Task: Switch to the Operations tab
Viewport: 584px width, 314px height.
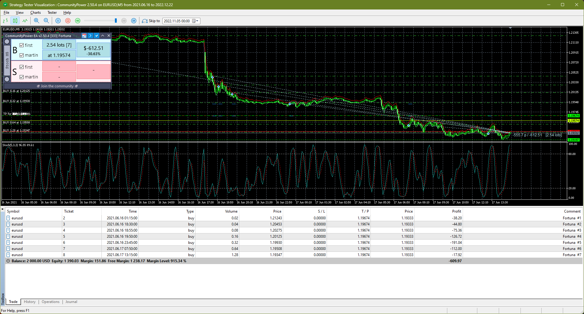Action: (51, 302)
